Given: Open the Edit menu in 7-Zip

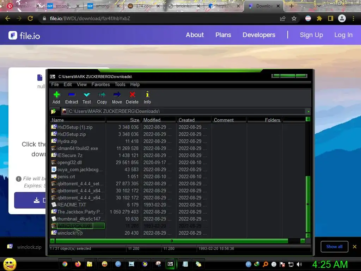Looking at the screenshot, I should 68,85.
